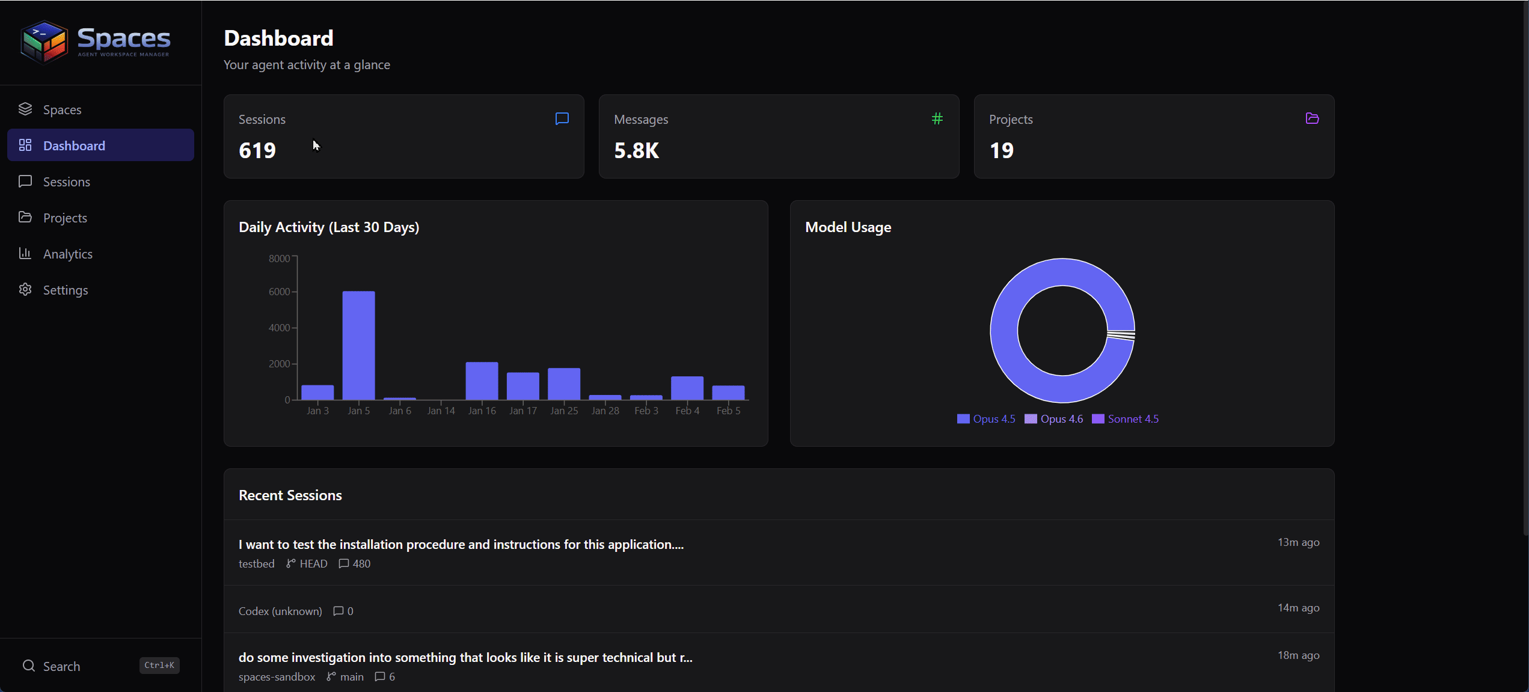Image resolution: width=1529 pixels, height=692 pixels.
Task: Click the Analytics bar chart sidebar icon
Action: [x=25, y=253]
